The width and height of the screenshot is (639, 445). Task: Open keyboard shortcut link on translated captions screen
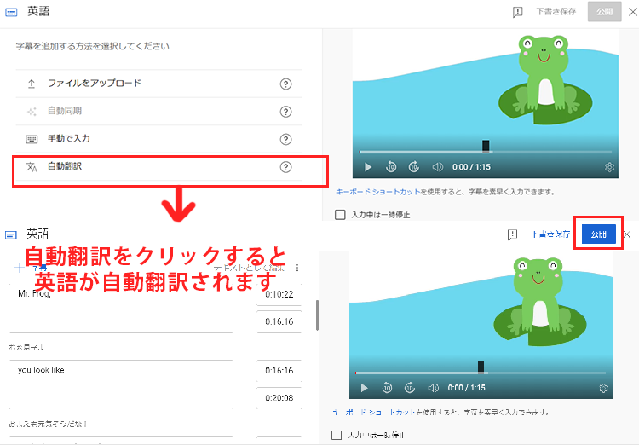pyautogui.click(x=374, y=413)
